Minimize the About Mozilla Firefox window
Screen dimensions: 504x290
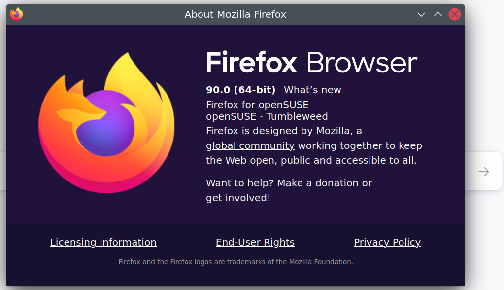point(421,14)
